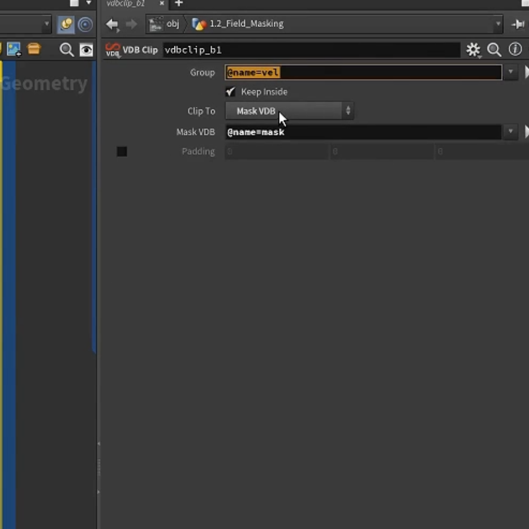
Task: Click the vdbclip_b1 node name field
Action: pyautogui.click(x=311, y=50)
